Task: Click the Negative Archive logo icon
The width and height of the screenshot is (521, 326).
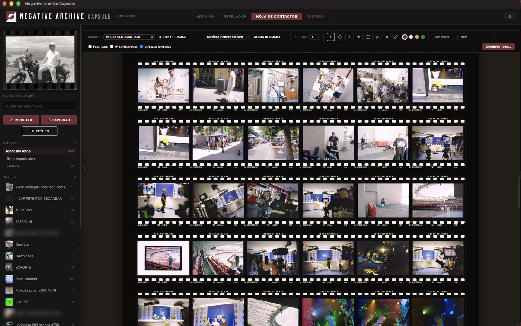Action: (x=11, y=16)
